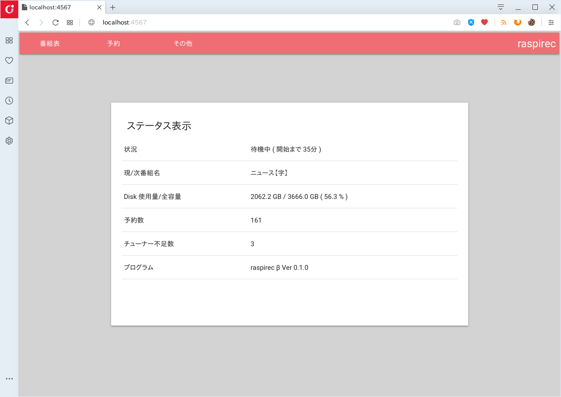This screenshot has height=397, width=561.
Task: Open the sidebar three-dots more menu
Action: (x=9, y=379)
